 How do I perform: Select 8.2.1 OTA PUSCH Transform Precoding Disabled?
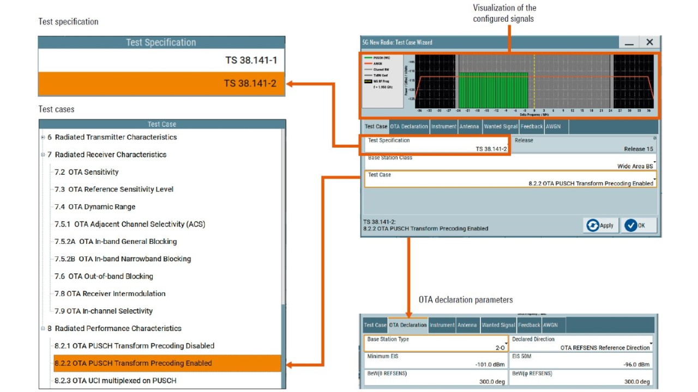click(x=134, y=346)
